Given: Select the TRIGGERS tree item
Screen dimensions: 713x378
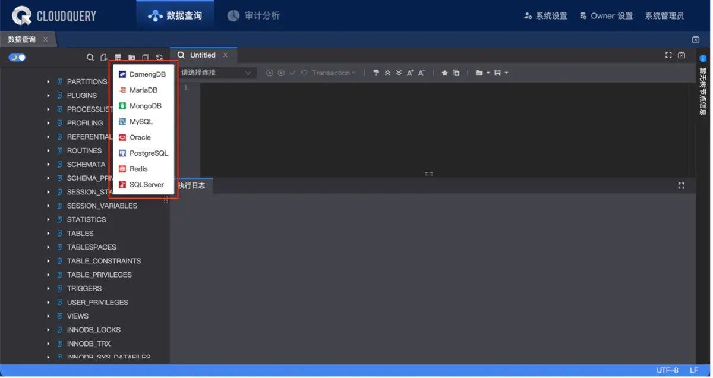Looking at the screenshot, I should pyautogui.click(x=84, y=289).
